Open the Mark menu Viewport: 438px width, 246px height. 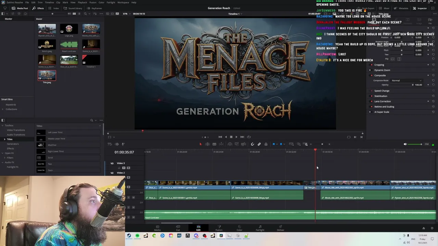click(65, 2)
